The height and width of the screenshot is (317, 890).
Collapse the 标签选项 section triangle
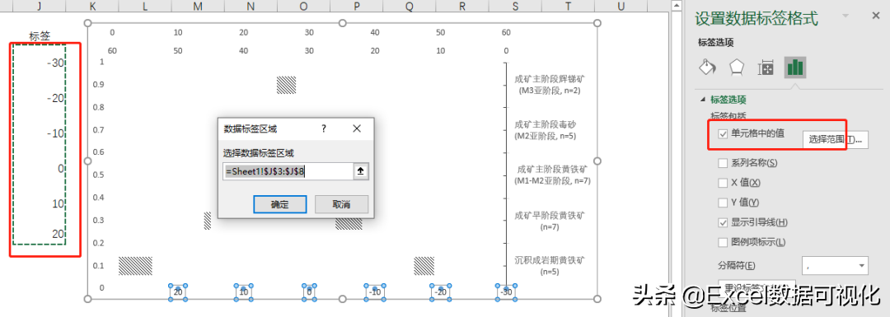pos(704,100)
